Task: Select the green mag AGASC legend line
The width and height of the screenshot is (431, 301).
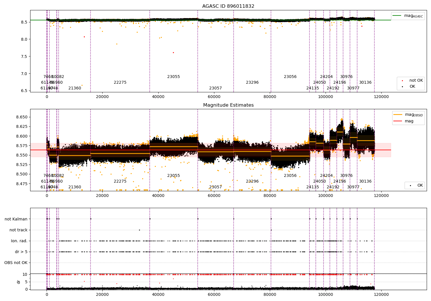Action: pos(397,16)
